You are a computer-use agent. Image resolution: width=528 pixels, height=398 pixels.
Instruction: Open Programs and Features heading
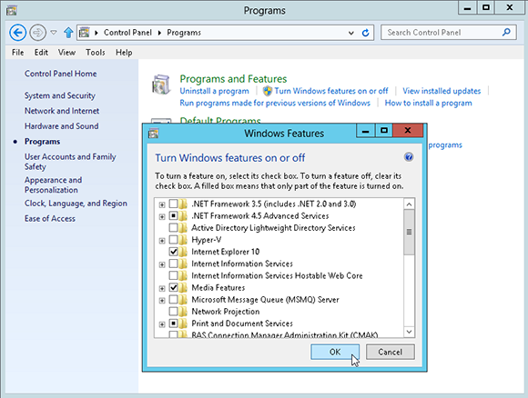click(233, 79)
